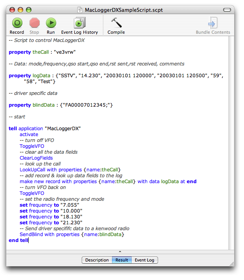Open the Event Log History
Image resolution: width=244 pixels, height=280 pixels.
79,23
